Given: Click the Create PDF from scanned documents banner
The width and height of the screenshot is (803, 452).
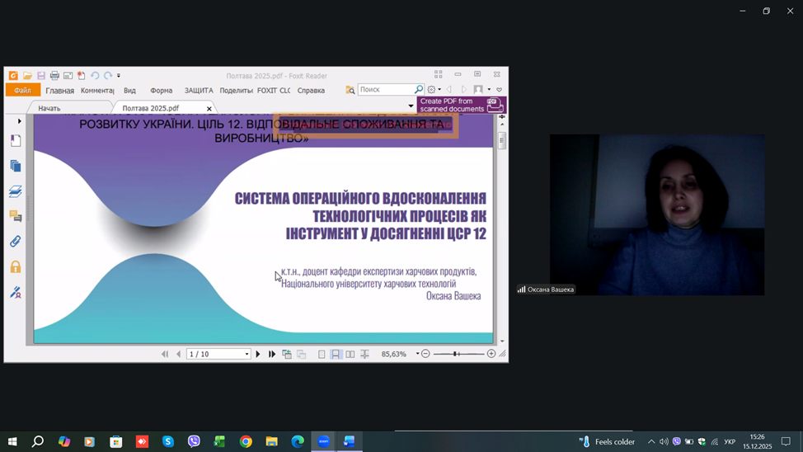Looking at the screenshot, I should (461, 105).
